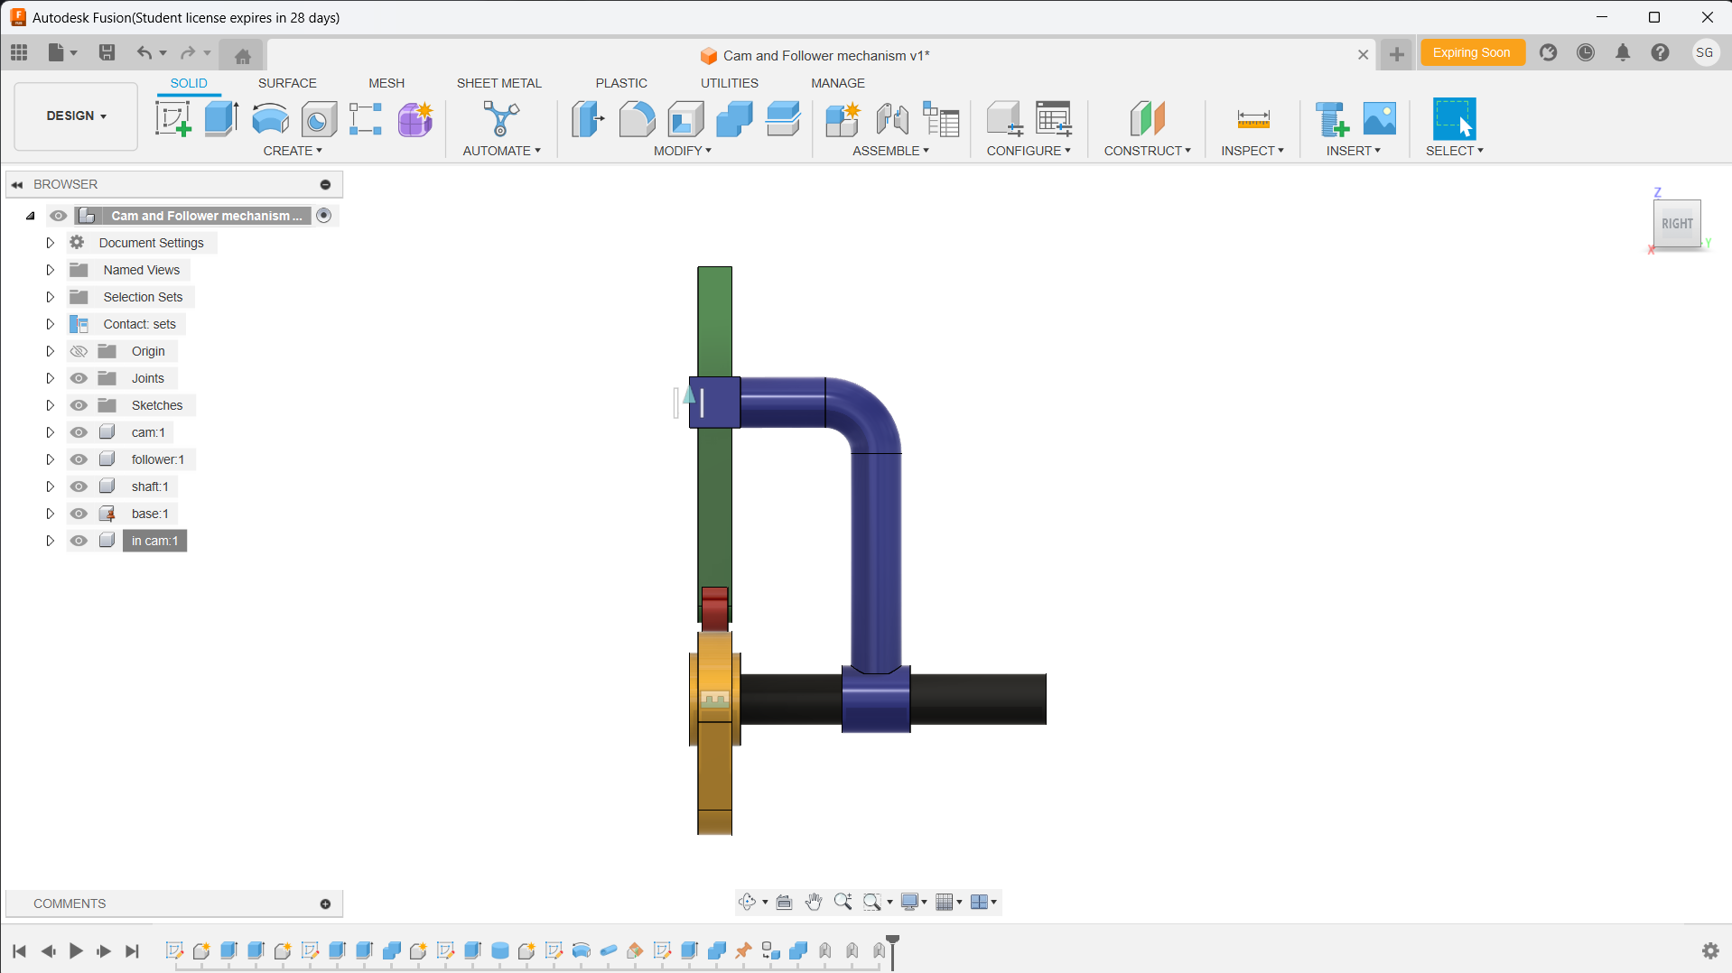Open the DESIGN workspace dropdown
The width and height of the screenshot is (1732, 973).
(x=77, y=116)
